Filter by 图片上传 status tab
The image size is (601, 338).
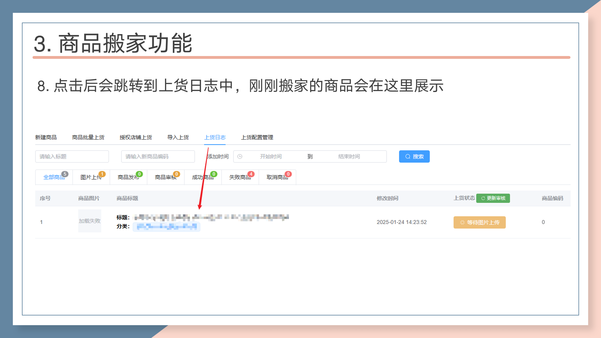(91, 177)
